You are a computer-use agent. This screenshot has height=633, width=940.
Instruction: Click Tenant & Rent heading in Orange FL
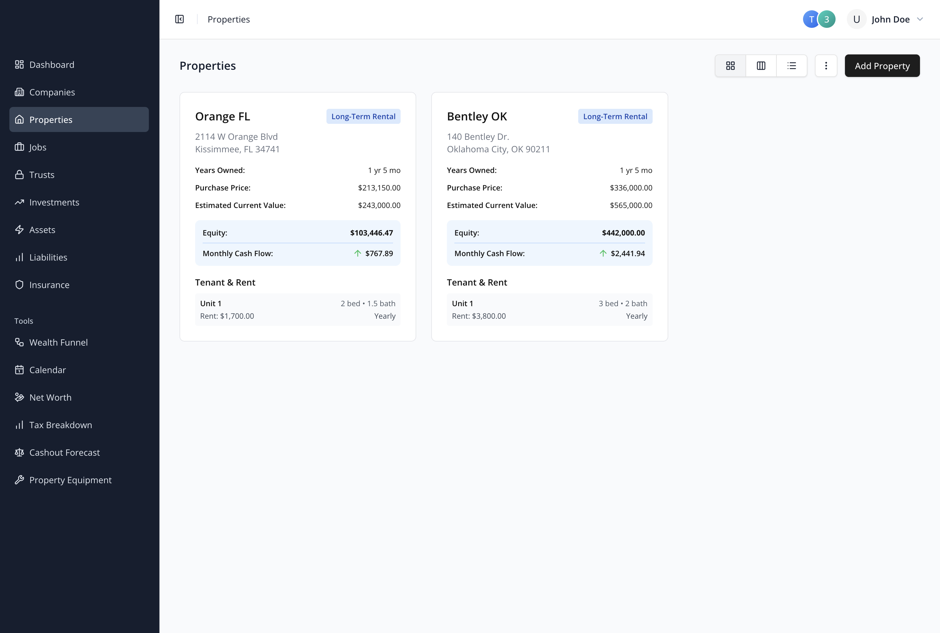(x=225, y=283)
